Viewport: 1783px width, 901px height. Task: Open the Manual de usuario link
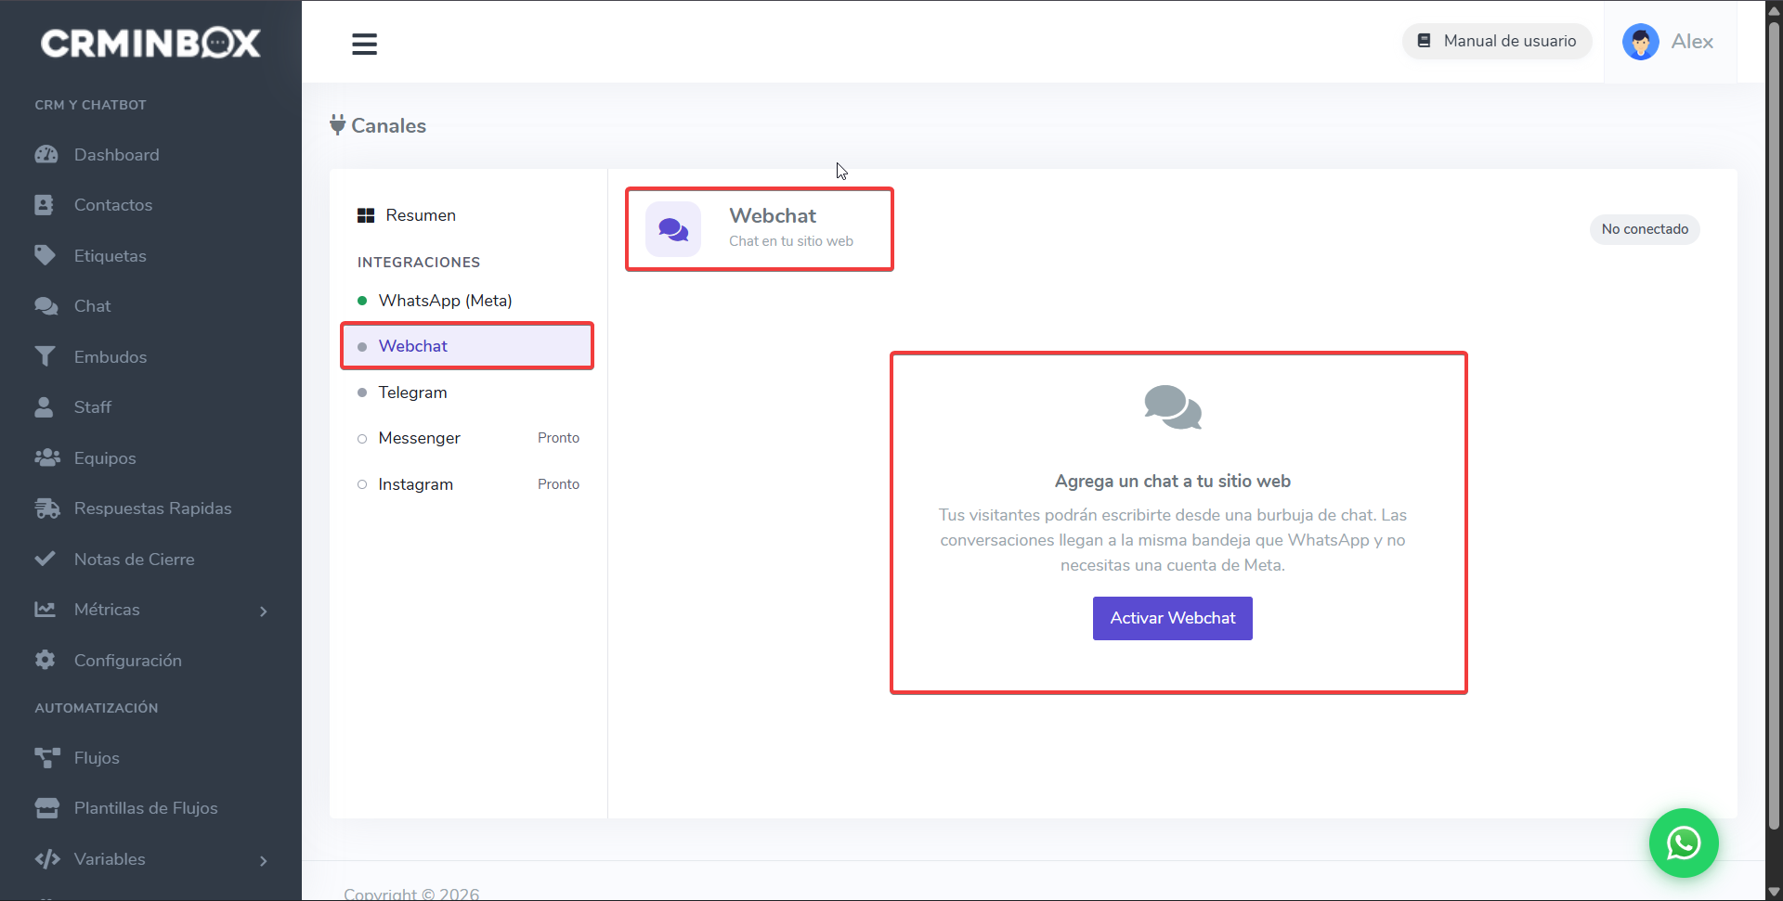(1497, 41)
